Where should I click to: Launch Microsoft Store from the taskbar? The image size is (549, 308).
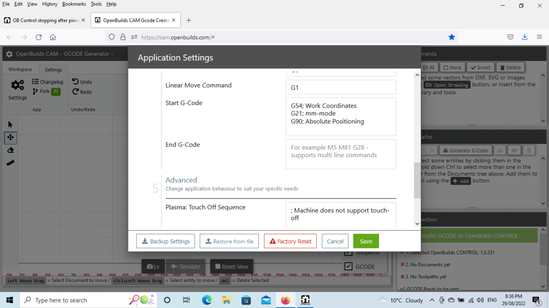pos(246,300)
